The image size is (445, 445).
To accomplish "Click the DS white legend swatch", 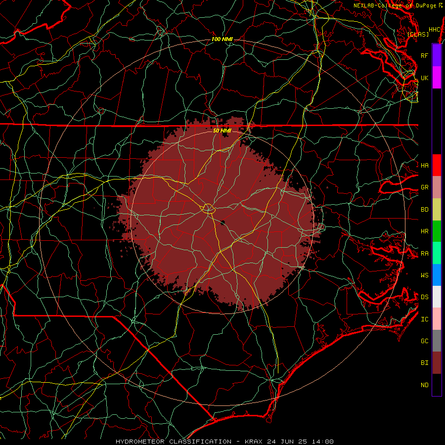I will (x=437, y=297).
